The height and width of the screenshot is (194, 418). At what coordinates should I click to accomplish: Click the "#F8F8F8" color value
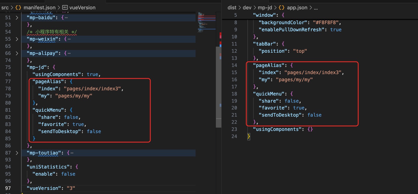tap(326, 22)
